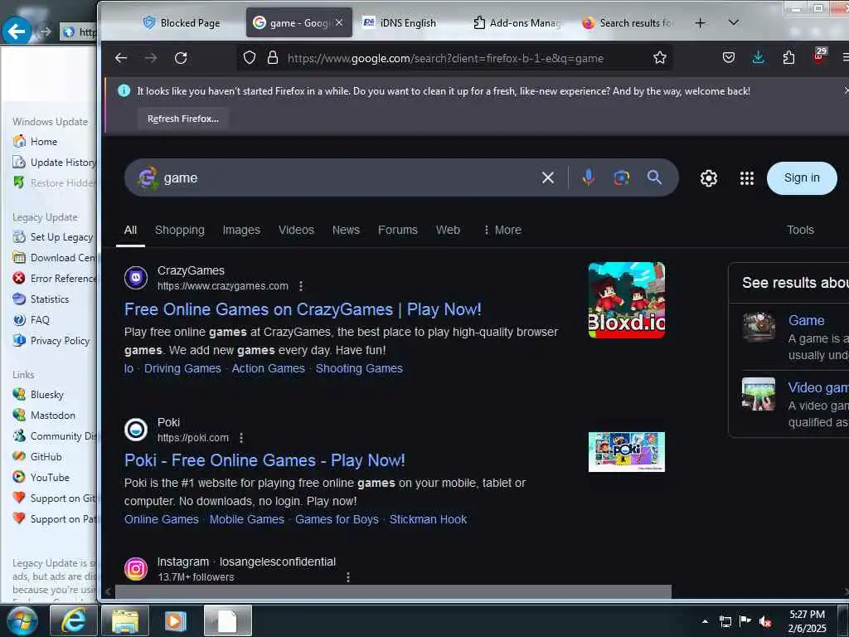Image resolution: width=849 pixels, height=637 pixels.
Task: Open Game knowledge panel entry
Action: point(806,320)
